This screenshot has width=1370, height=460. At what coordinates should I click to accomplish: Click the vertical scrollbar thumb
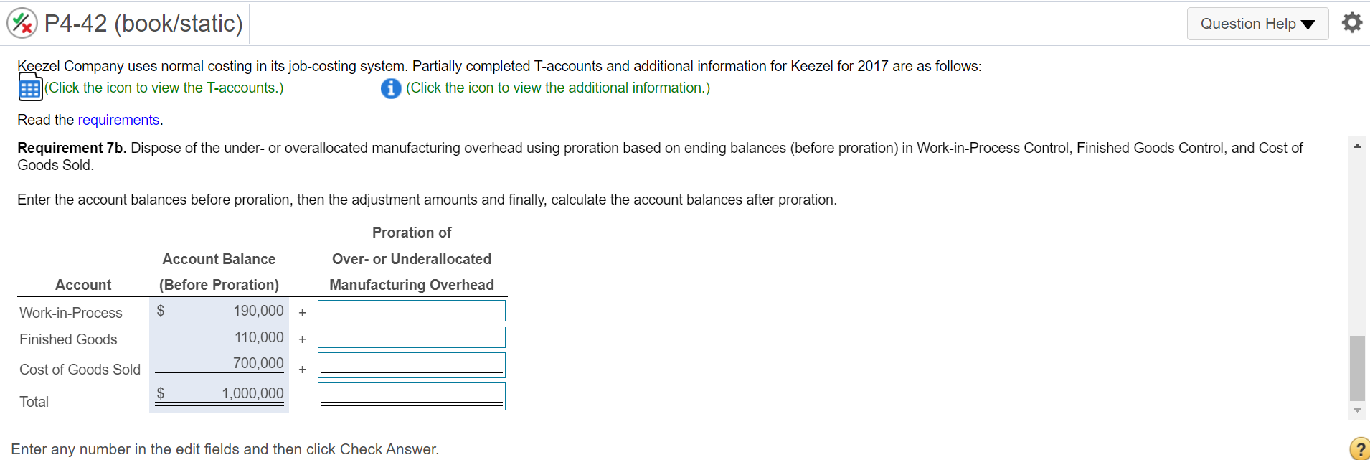pyautogui.click(x=1358, y=366)
